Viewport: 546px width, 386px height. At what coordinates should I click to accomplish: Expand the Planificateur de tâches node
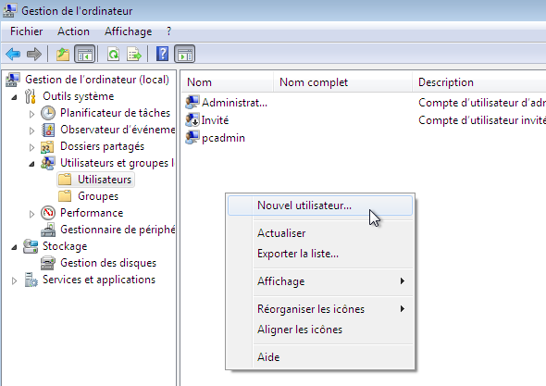pyautogui.click(x=31, y=114)
